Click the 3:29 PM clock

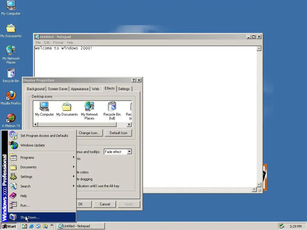(x=295, y=226)
